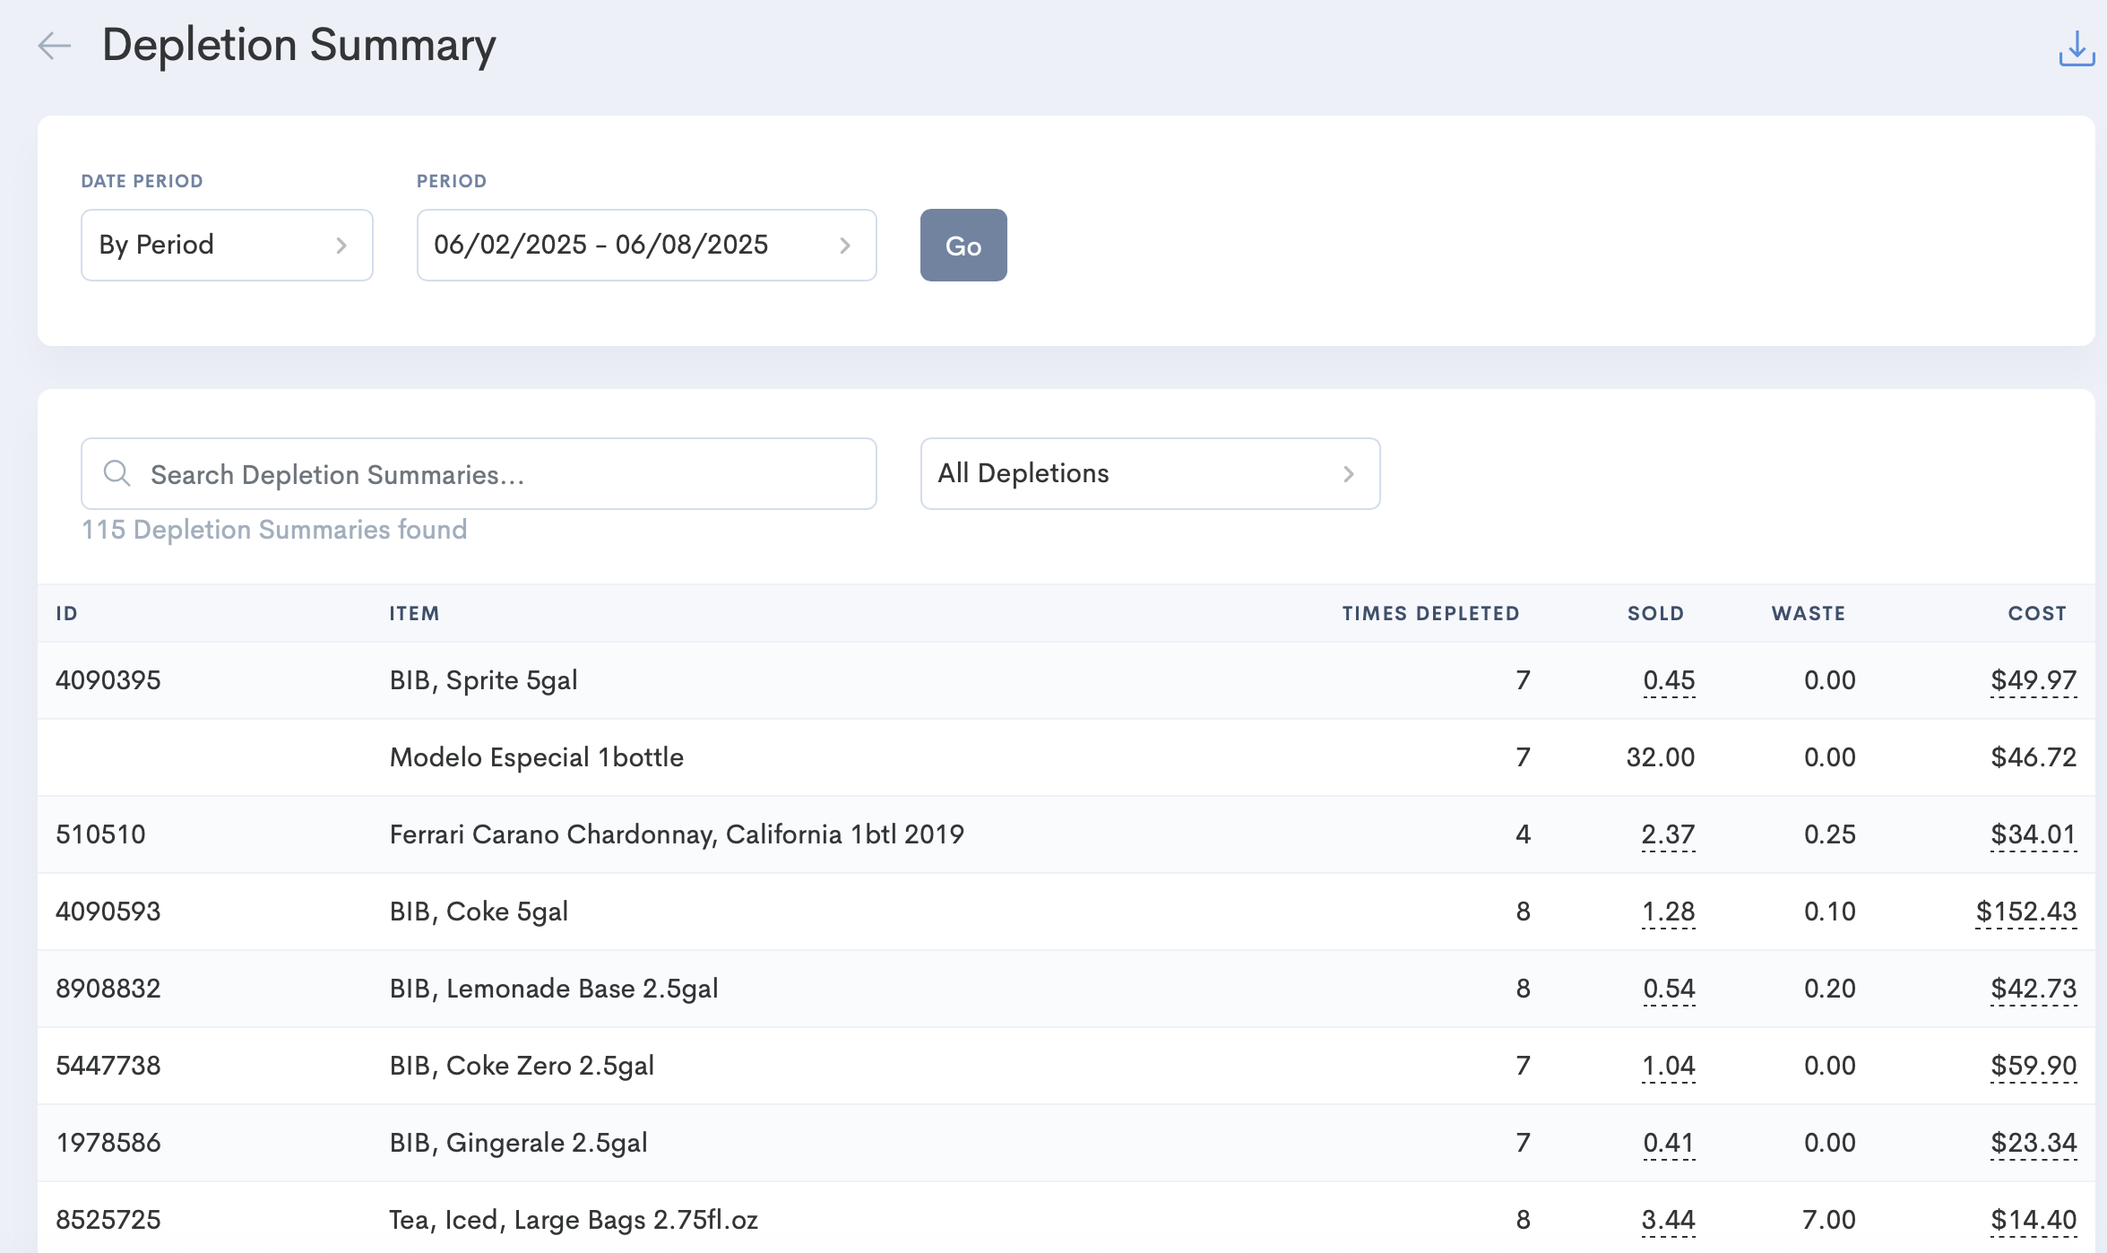Open sold value 2.37 for Ferrari Carano
2107x1253 pixels.
pyautogui.click(x=1668, y=834)
